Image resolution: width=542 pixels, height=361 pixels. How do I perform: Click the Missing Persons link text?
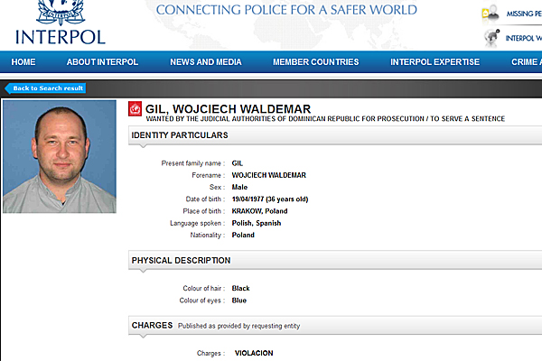[x=524, y=14]
